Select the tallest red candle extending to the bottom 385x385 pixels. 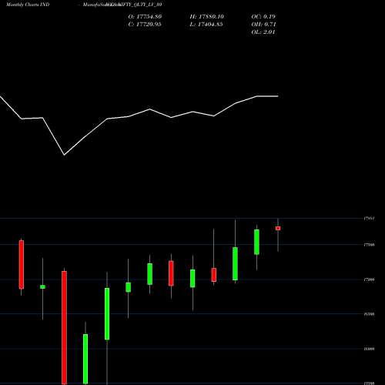coord(64,327)
